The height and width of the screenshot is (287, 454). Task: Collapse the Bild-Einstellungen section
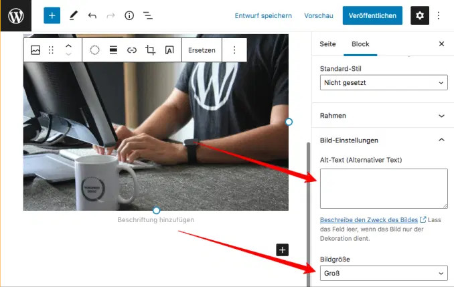pos(441,140)
